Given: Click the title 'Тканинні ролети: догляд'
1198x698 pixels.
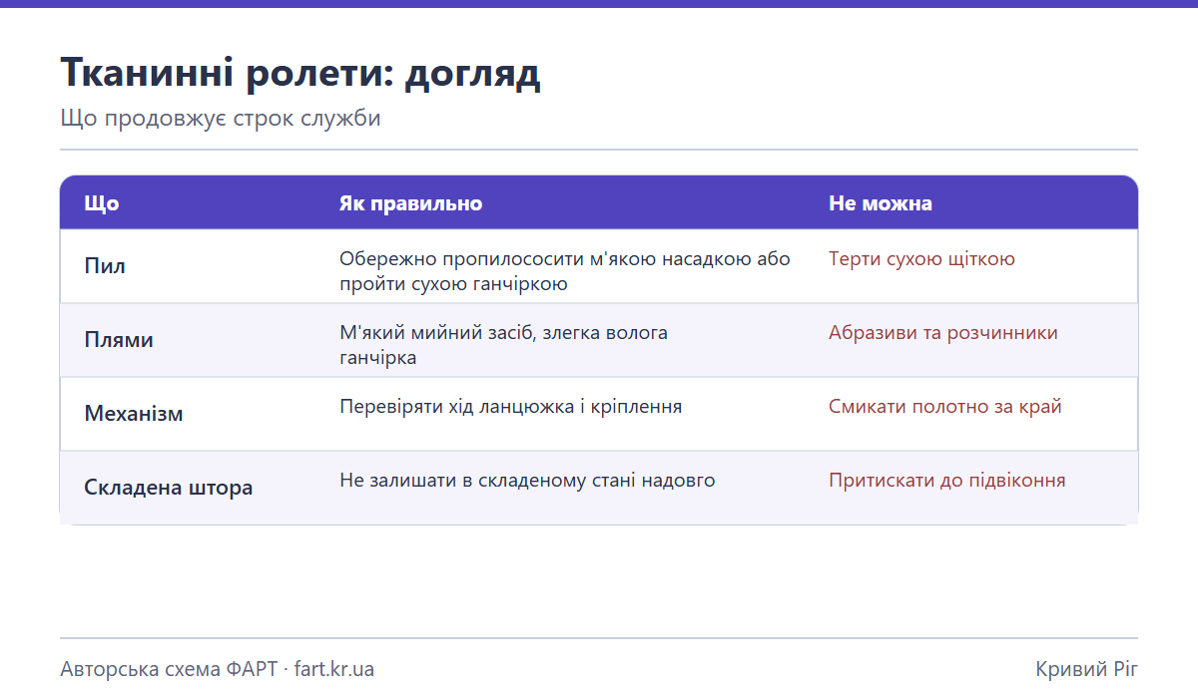Looking at the screenshot, I should coord(300,74).
